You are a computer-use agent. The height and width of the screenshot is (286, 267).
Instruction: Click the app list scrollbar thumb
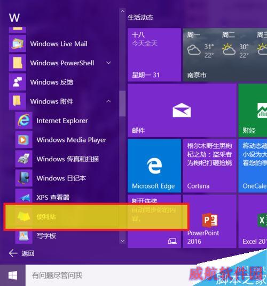point(123,103)
